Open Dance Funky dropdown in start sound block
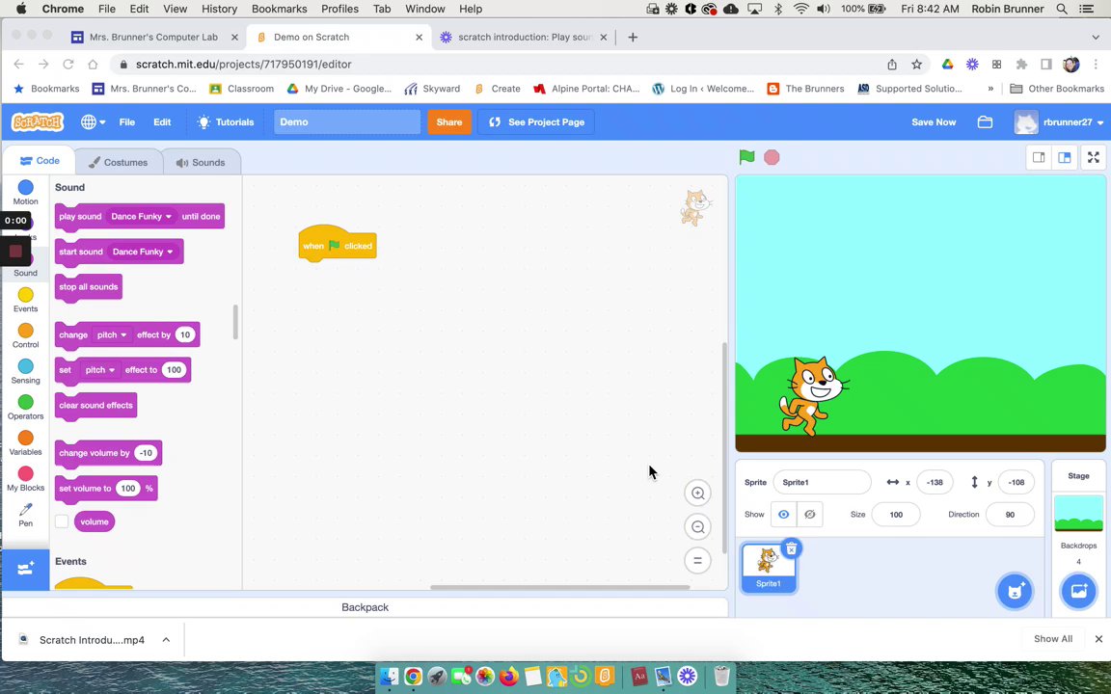 [143, 252]
